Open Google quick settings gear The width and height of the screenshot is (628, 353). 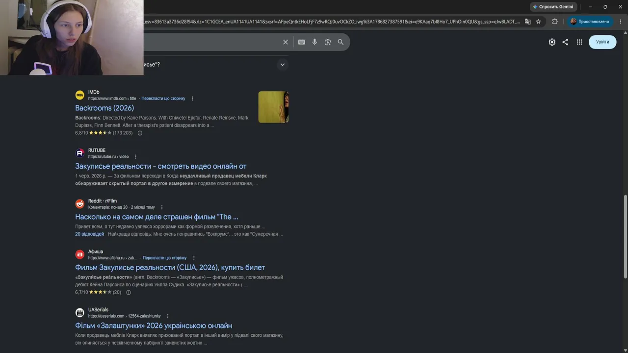552,42
